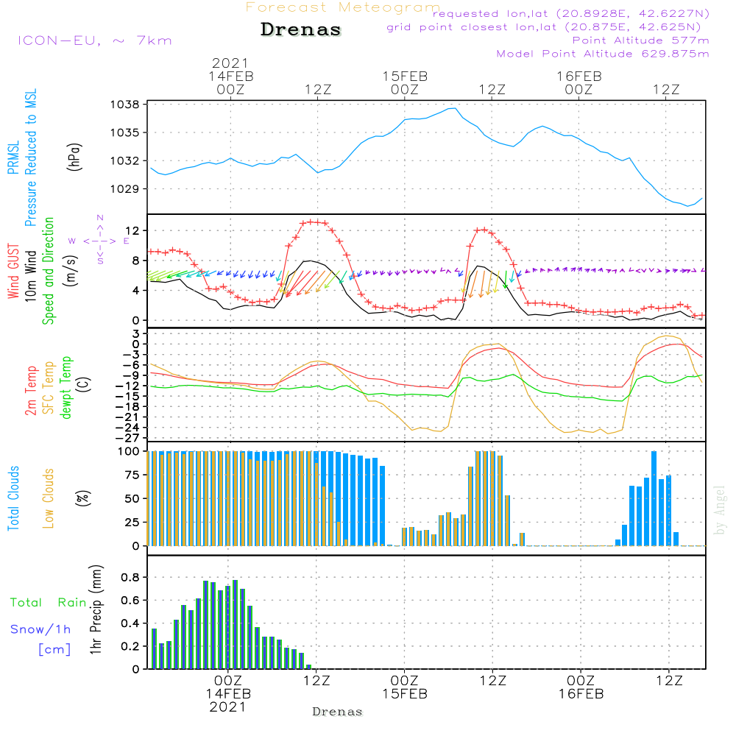The image size is (736, 736).
Task: Click the precipitation axis value 0.4
Action: [x=130, y=623]
